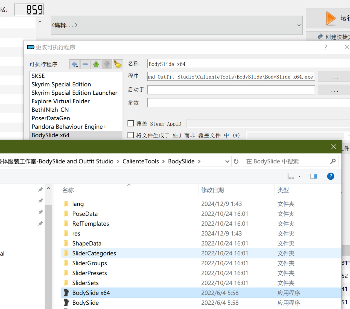The image size is (350, 309).
Task: Remove the selected executable with the minus icon
Action: (x=85, y=65)
